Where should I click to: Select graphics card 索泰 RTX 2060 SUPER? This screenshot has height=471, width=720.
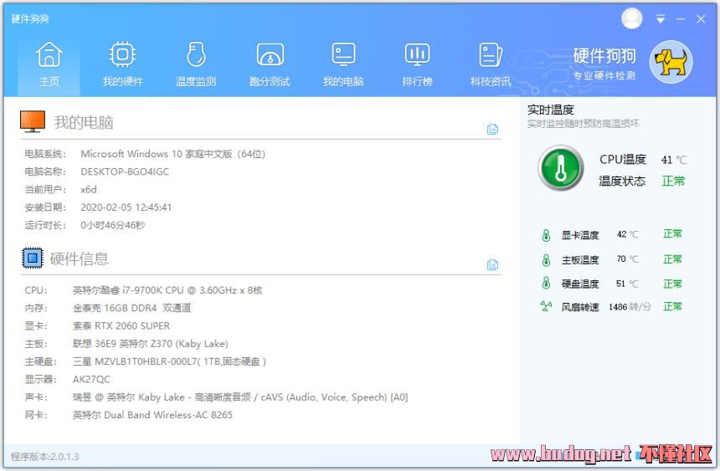pyautogui.click(x=121, y=326)
